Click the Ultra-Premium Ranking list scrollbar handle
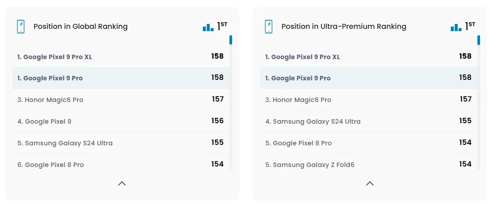 click(478, 40)
